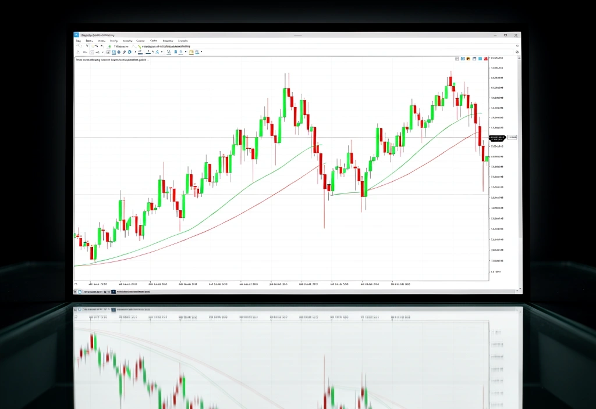This screenshot has height=409, width=596.
Task: Open the Charts menu
Action: pyautogui.click(x=140, y=41)
